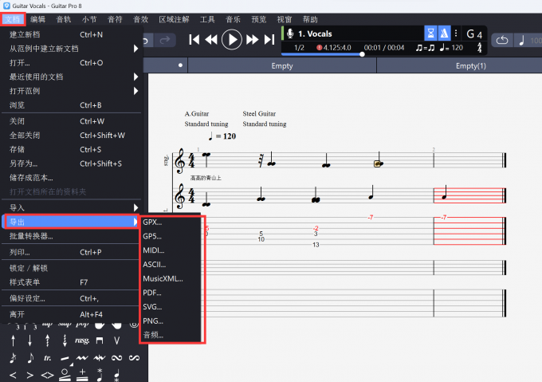Click the playback progress slider handle
Viewport: 542px width, 382px height.
(363, 54)
